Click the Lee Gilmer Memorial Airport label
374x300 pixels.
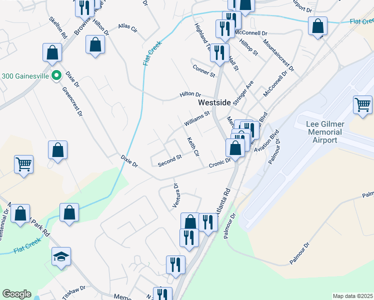(325, 132)
